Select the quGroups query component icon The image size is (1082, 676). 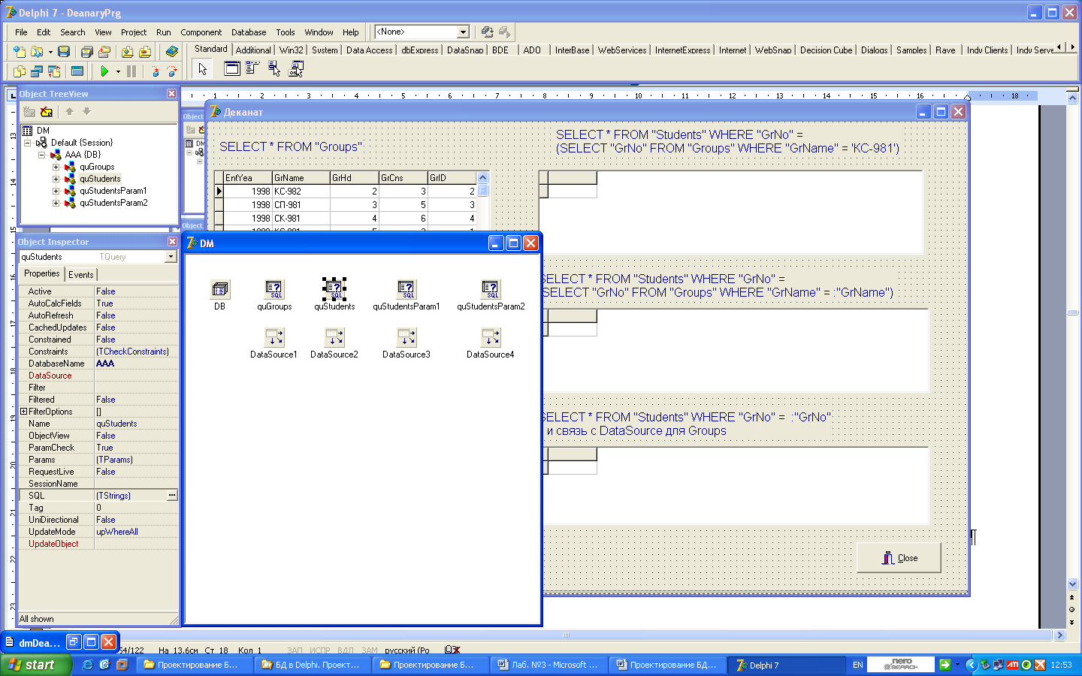tap(274, 289)
